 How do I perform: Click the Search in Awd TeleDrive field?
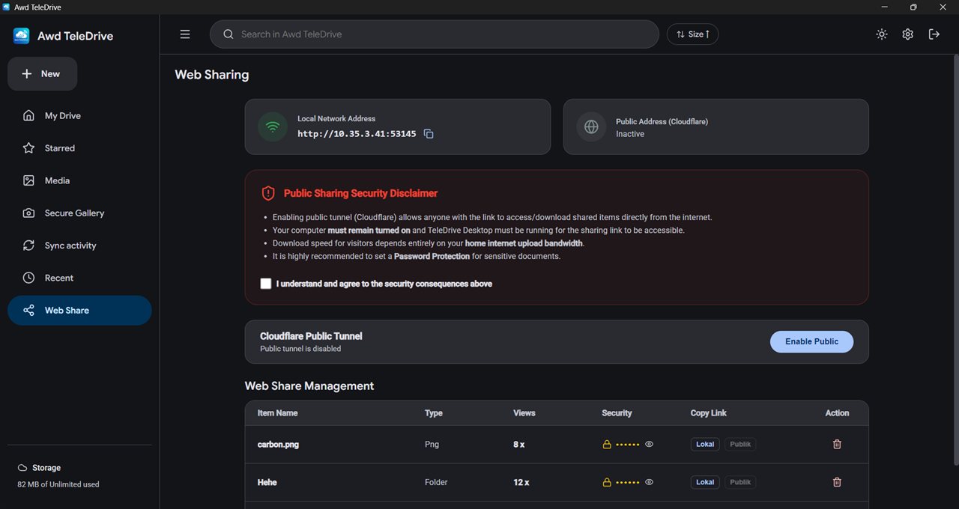tap(434, 34)
